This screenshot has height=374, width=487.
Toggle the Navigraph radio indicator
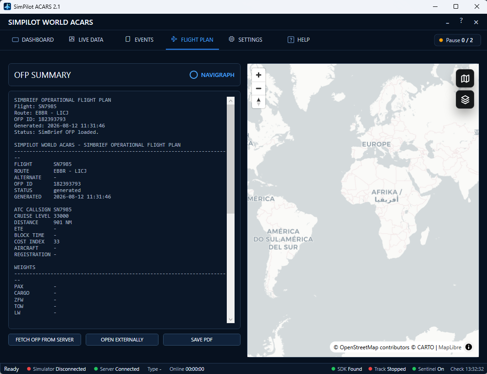click(193, 75)
